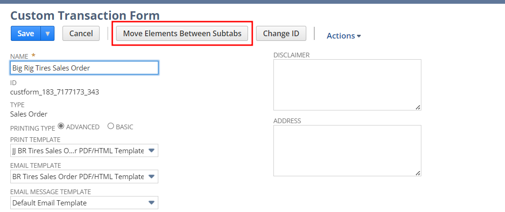Open the Save button dropdown arrow

coord(48,33)
